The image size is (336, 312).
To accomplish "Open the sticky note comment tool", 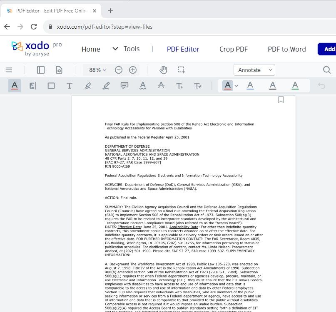I will 124,85.
